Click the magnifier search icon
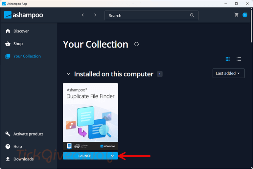 pos(192,15)
